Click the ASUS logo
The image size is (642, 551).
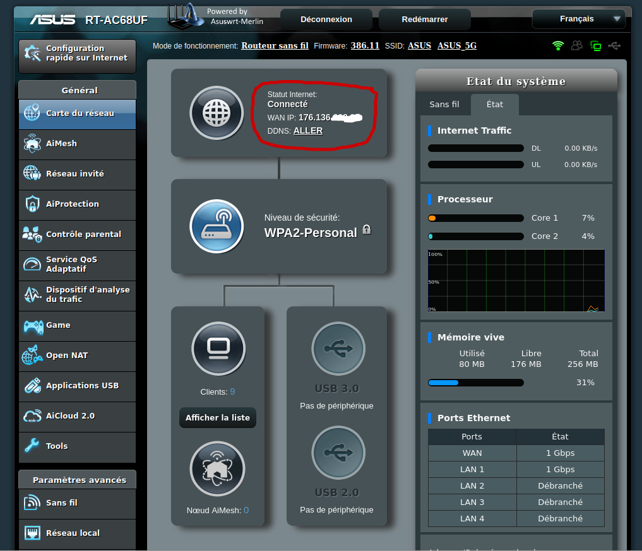pyautogui.click(x=53, y=20)
